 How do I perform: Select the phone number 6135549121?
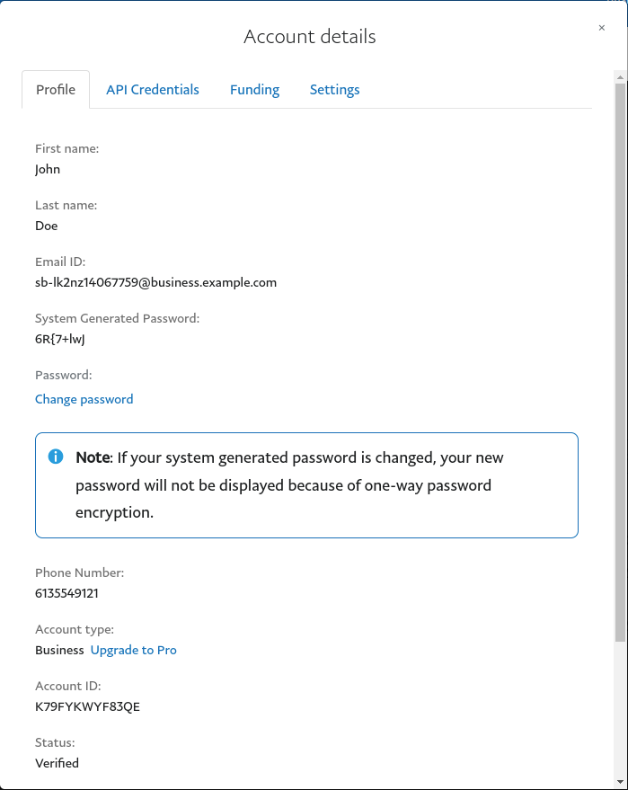click(x=67, y=593)
